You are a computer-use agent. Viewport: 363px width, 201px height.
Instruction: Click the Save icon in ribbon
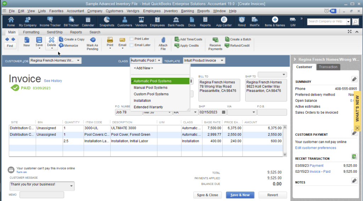[x=39, y=42]
